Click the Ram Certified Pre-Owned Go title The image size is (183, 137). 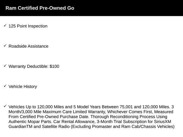(x=40, y=8)
